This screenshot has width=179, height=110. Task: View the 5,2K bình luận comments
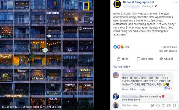[x=169, y=47]
